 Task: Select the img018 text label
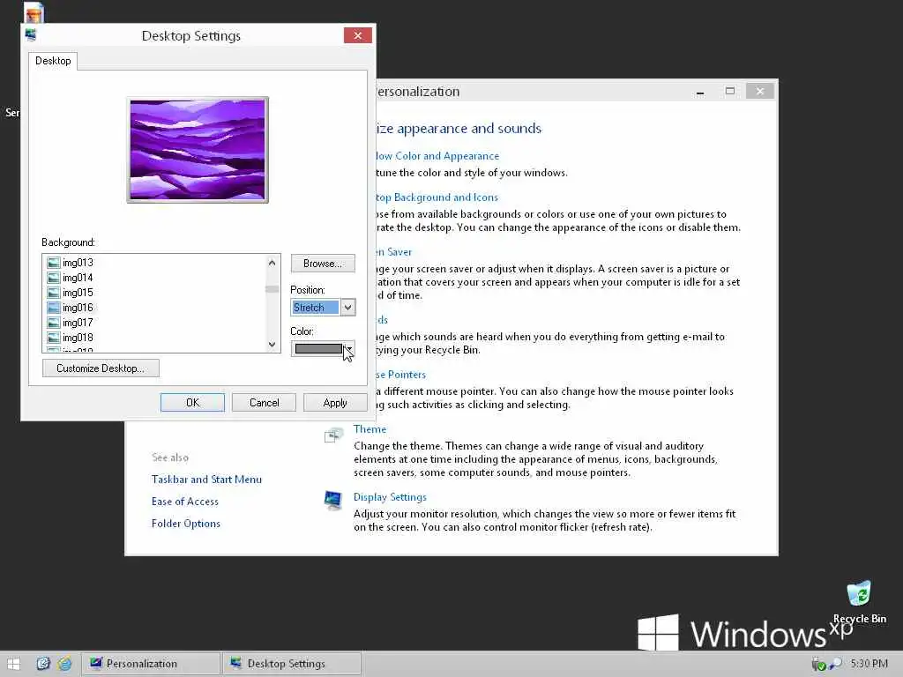coord(78,338)
